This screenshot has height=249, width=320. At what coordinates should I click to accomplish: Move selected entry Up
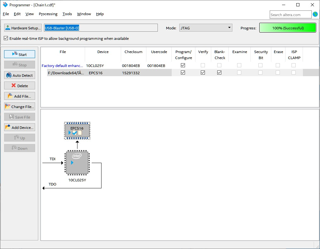[20, 138]
